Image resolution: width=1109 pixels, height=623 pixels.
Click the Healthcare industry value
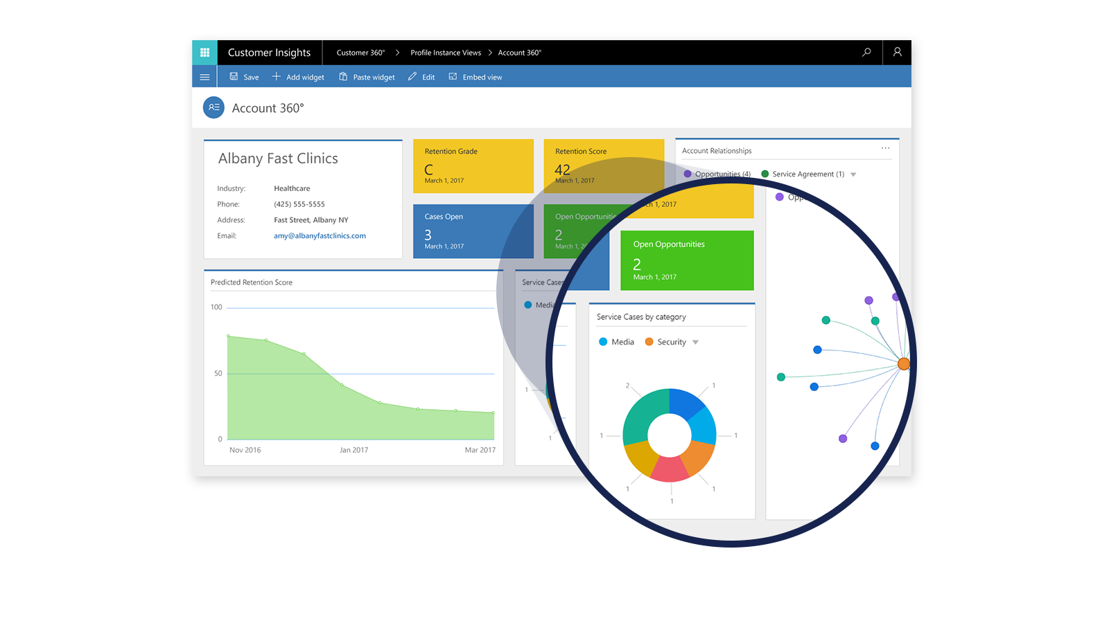(x=292, y=188)
